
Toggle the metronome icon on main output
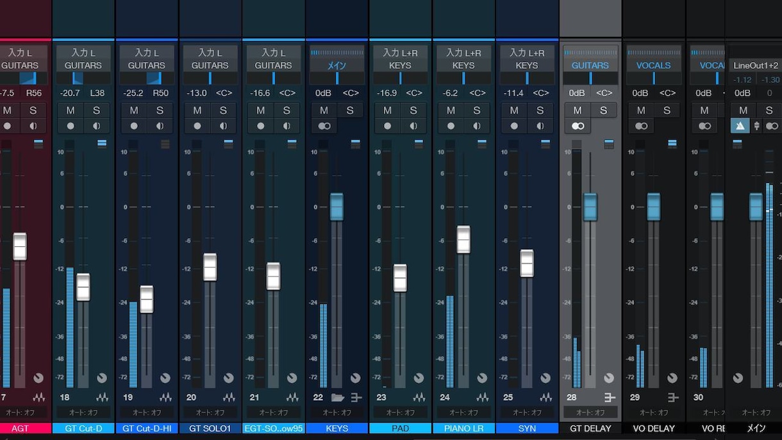click(x=740, y=126)
